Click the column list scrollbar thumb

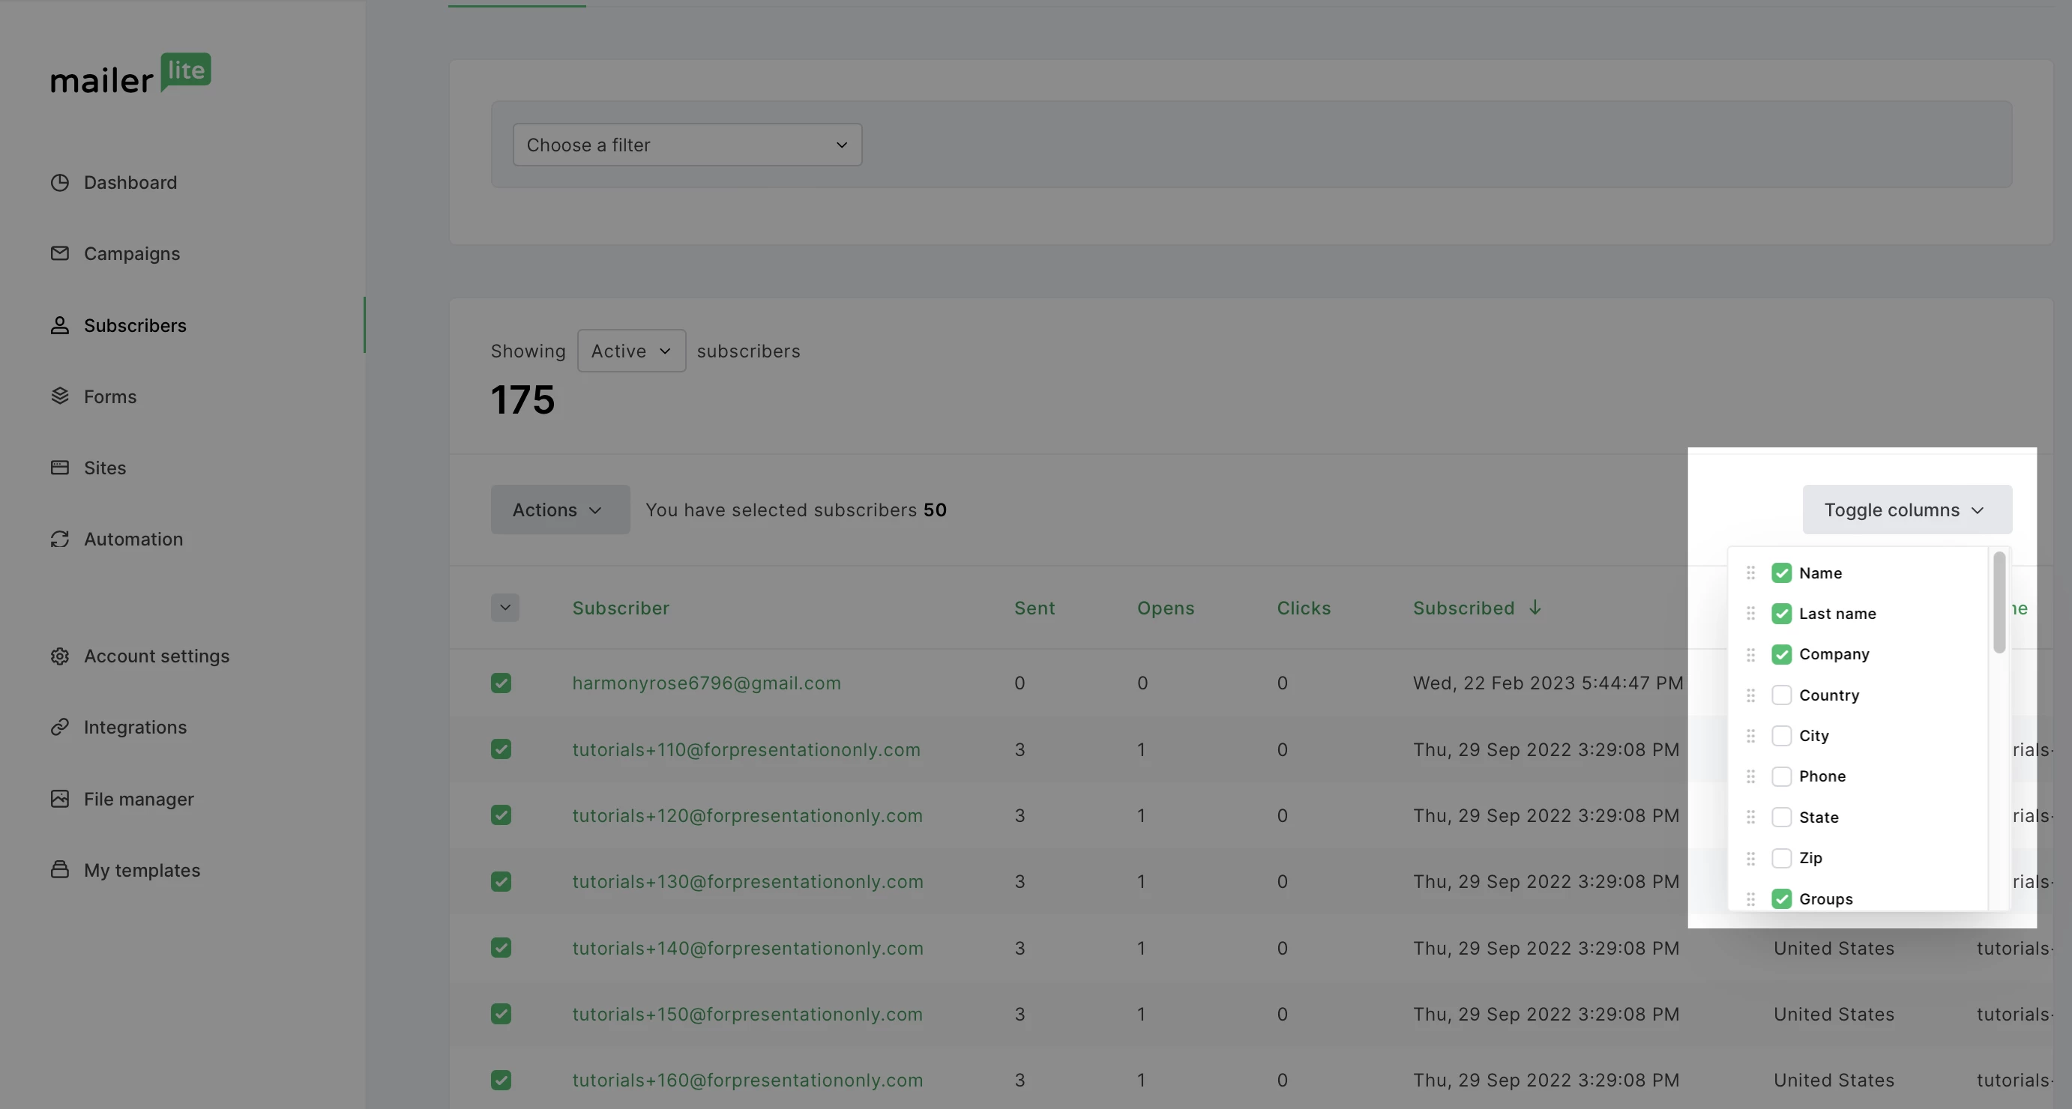tap(1999, 603)
